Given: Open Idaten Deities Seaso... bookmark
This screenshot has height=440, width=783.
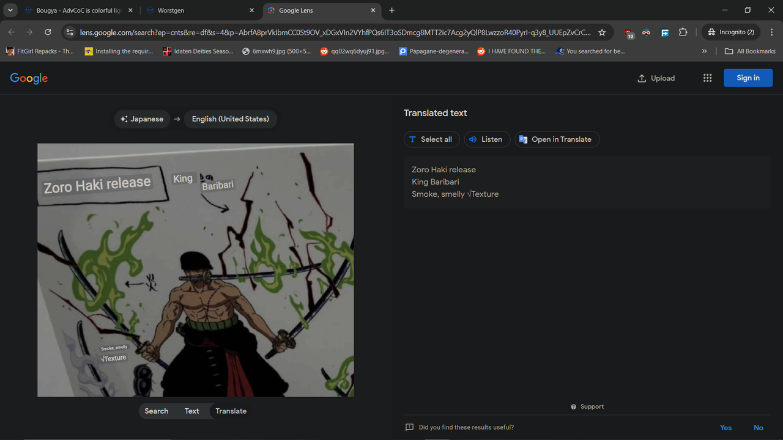Looking at the screenshot, I should [198, 51].
